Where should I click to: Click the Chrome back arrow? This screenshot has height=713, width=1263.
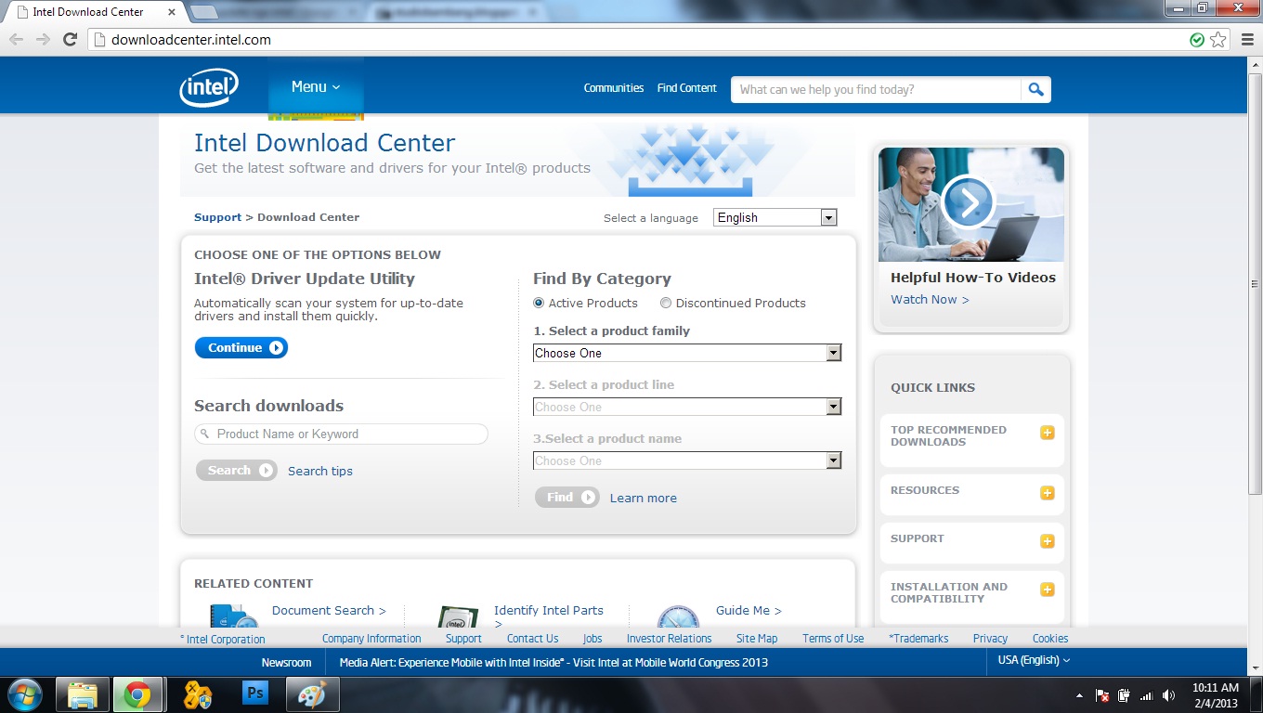(x=17, y=40)
